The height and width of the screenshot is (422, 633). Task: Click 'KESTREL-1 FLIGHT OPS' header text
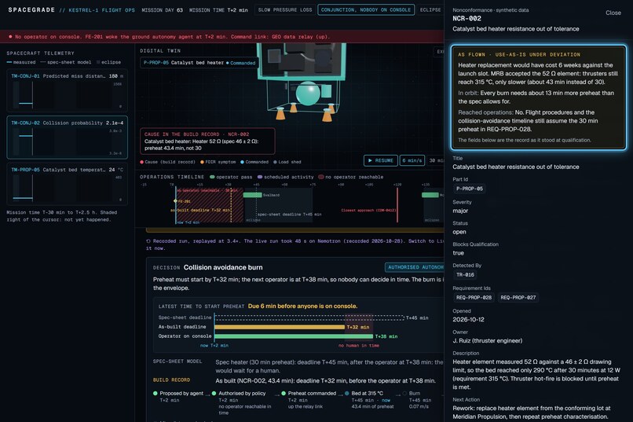coord(102,10)
